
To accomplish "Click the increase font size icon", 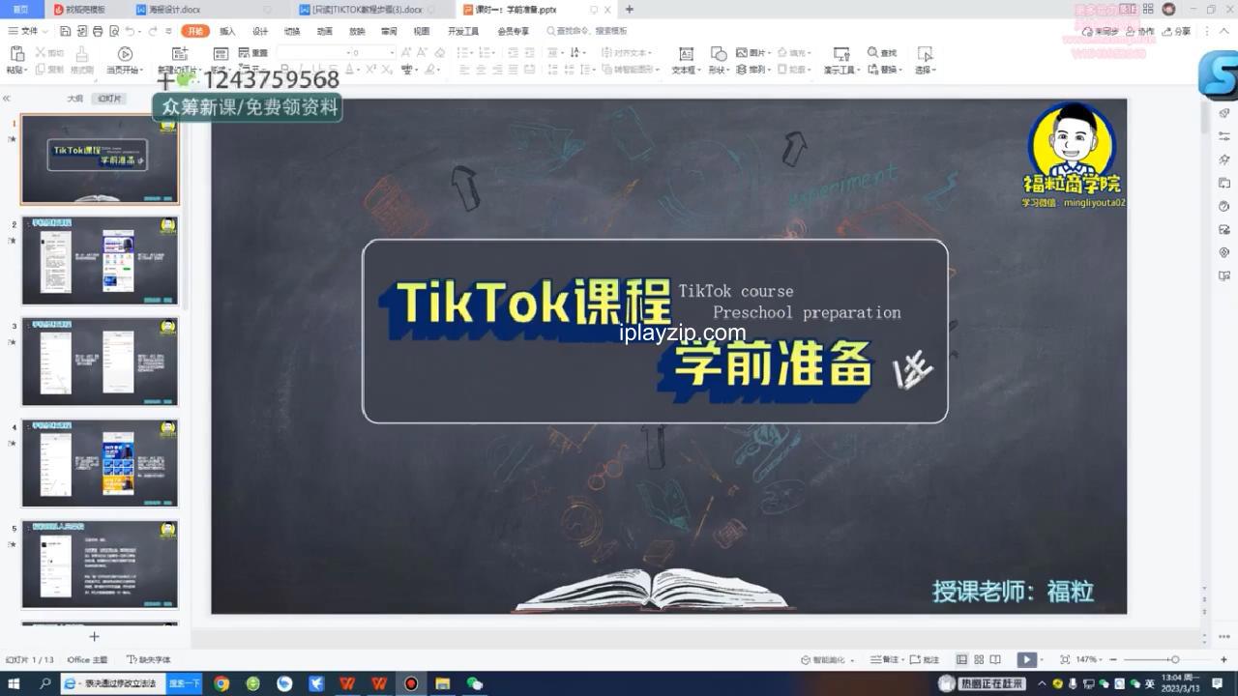I will tap(407, 52).
